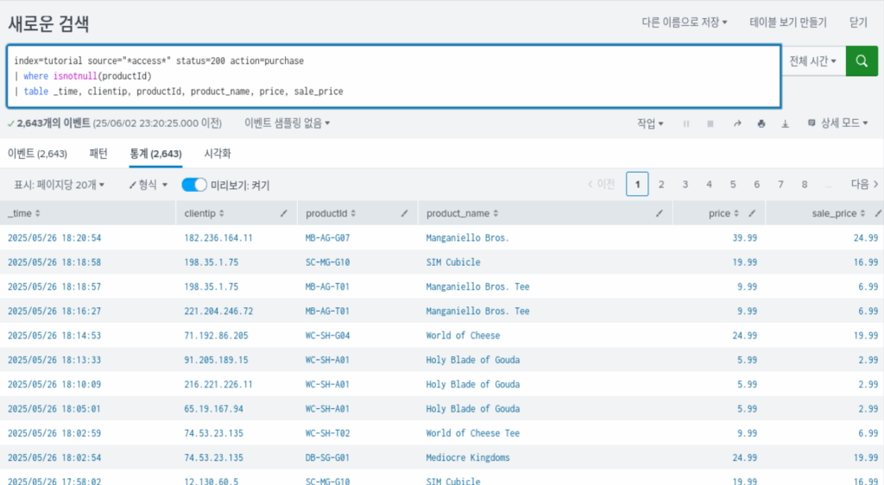Click product name SIM Cubicle at 18:18:58
Image resolution: width=884 pixels, height=485 pixels.
[453, 262]
